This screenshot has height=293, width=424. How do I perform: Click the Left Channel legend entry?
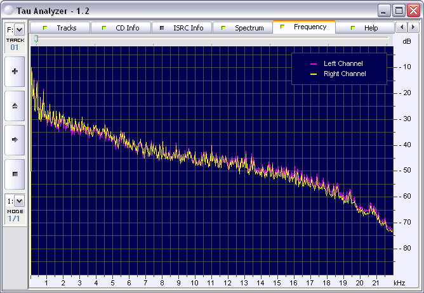coord(343,63)
